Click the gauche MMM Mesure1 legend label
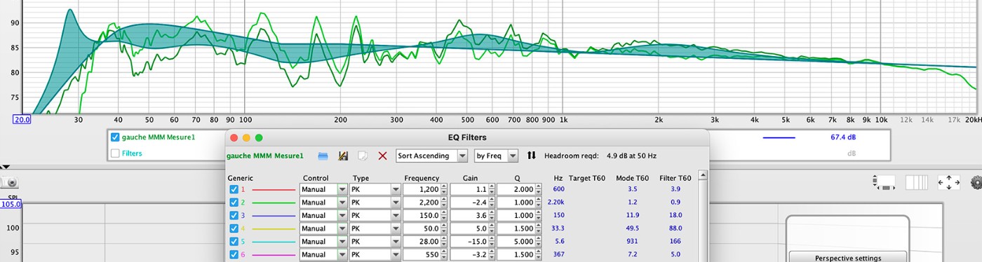The image size is (982, 262). (159, 137)
